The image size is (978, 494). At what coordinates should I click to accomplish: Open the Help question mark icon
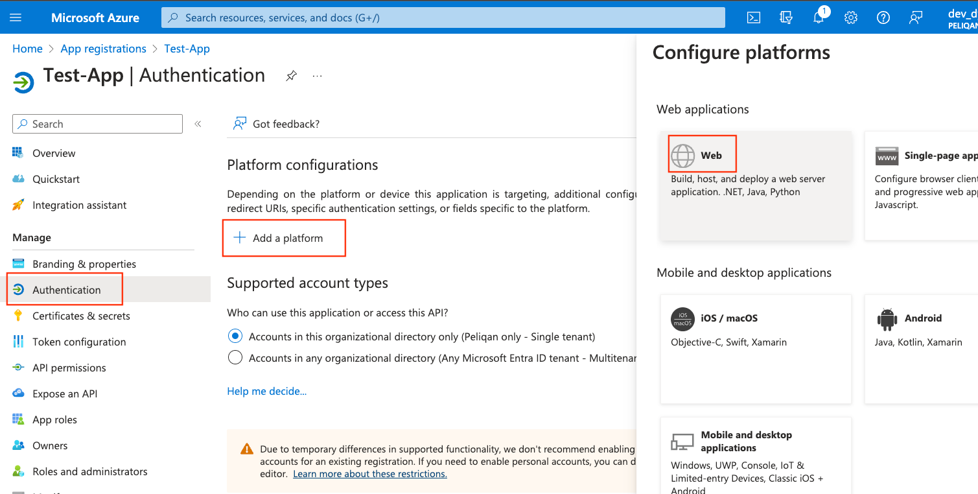tap(883, 18)
